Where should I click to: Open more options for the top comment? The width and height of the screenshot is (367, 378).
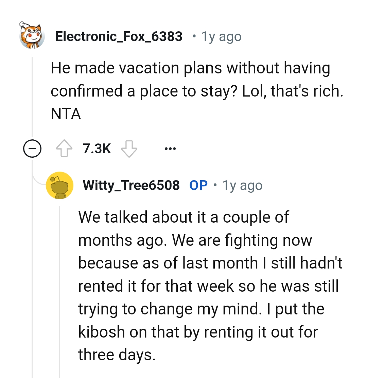click(170, 148)
